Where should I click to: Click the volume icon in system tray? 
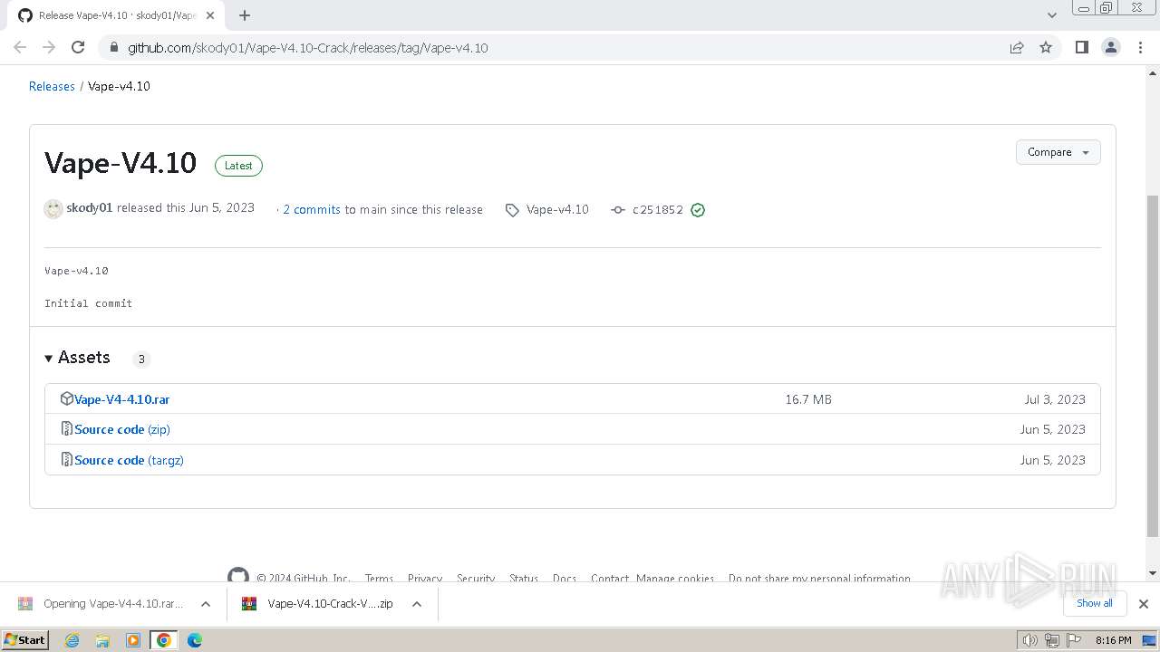tap(1030, 640)
